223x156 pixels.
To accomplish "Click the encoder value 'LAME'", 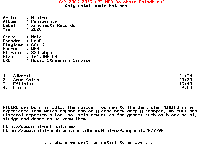I will pyautogui.click(x=36, y=41).
